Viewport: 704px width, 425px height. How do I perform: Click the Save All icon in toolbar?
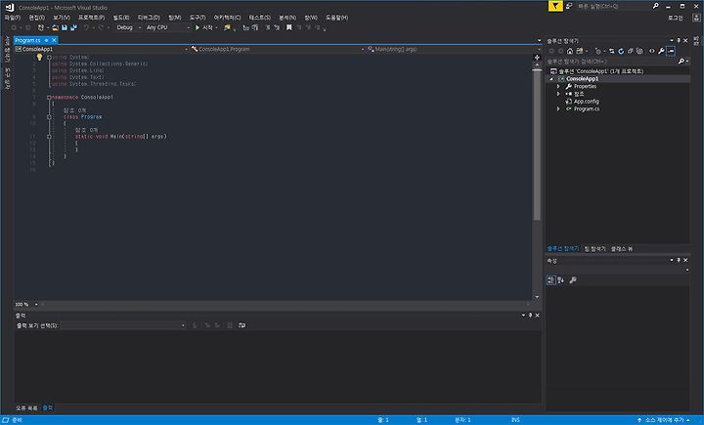pyautogui.click(x=73, y=27)
